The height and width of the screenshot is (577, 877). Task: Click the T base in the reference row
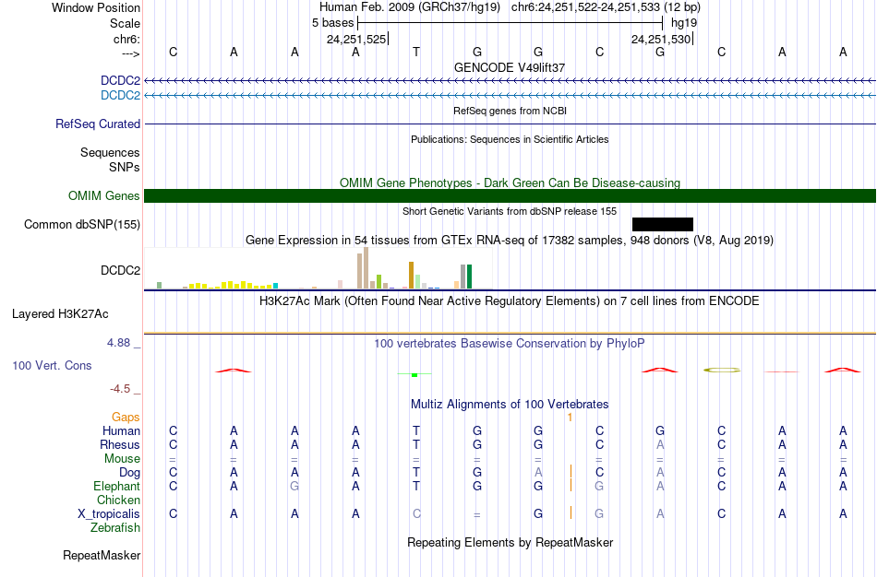(x=416, y=52)
